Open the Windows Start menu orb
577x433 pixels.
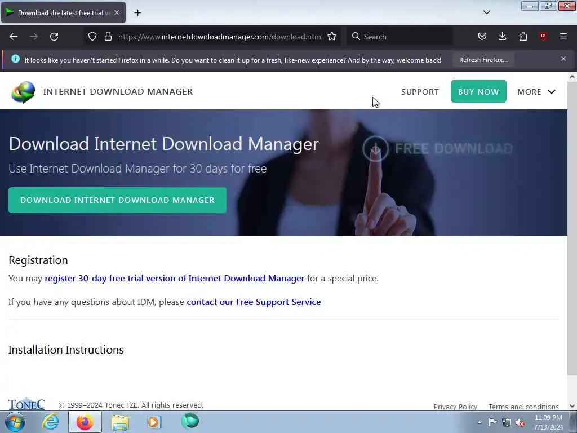[15, 422]
